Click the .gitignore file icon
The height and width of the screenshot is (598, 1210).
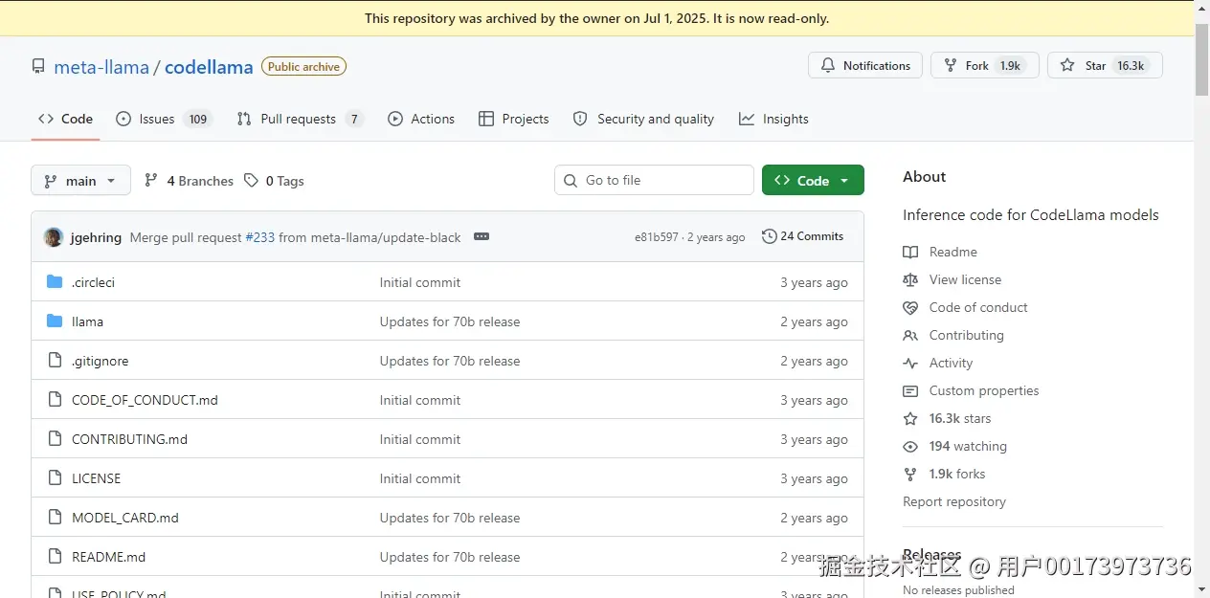pos(55,361)
